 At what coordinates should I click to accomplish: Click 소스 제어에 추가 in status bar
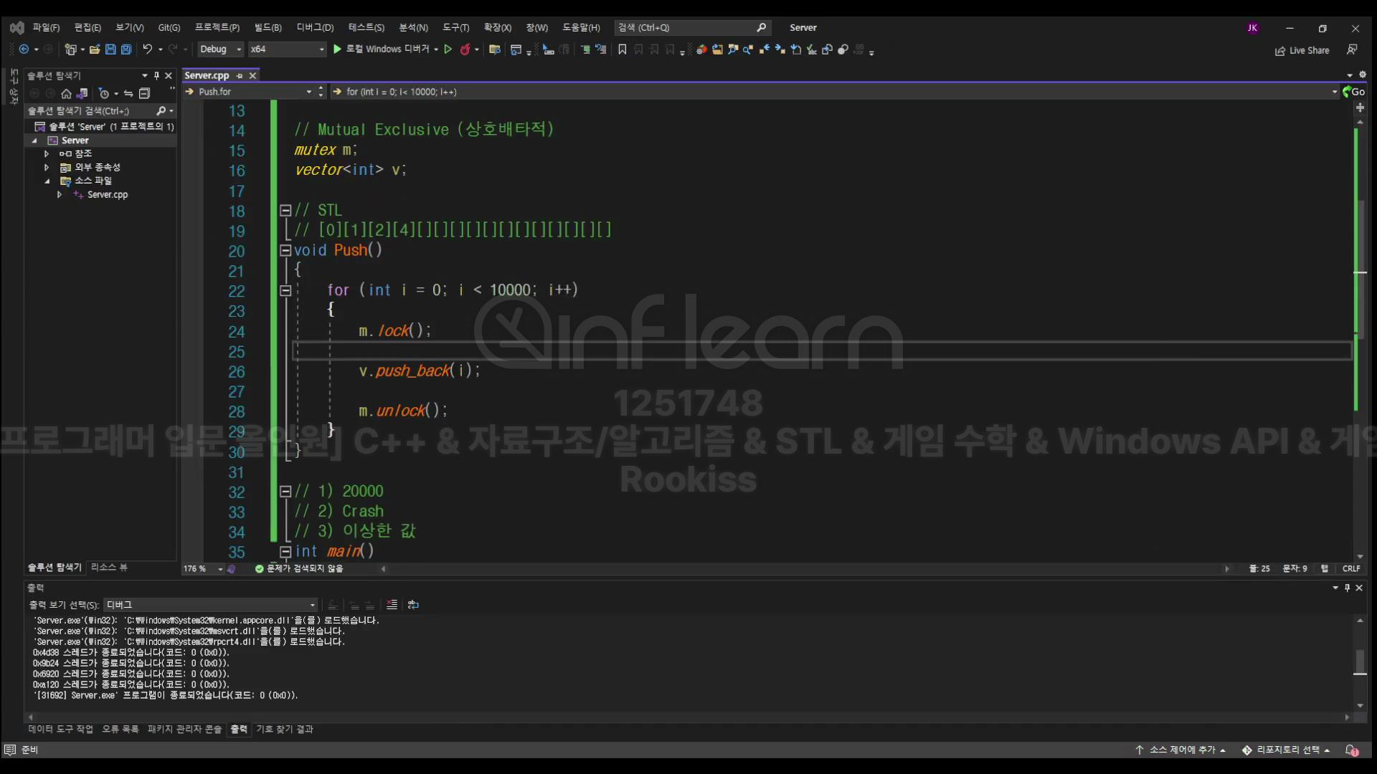tap(1181, 750)
